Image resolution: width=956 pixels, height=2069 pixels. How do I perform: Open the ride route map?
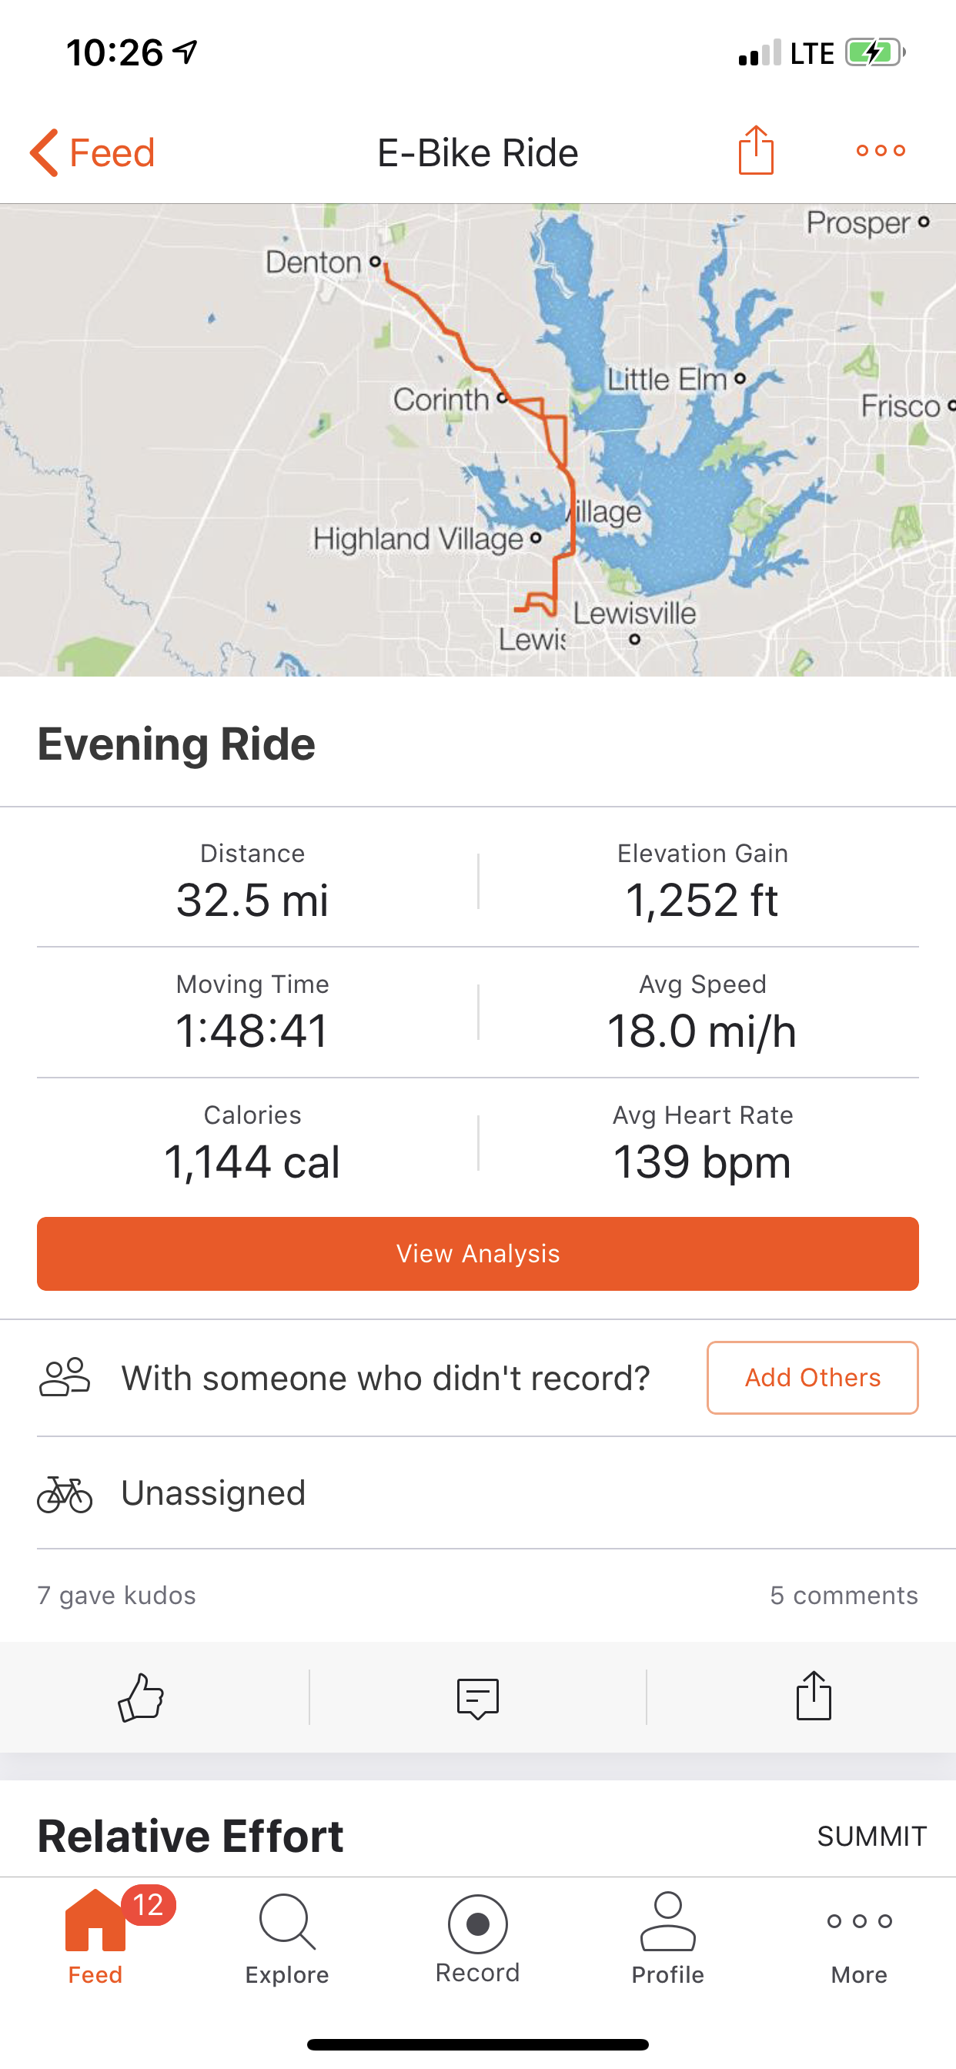tap(478, 440)
